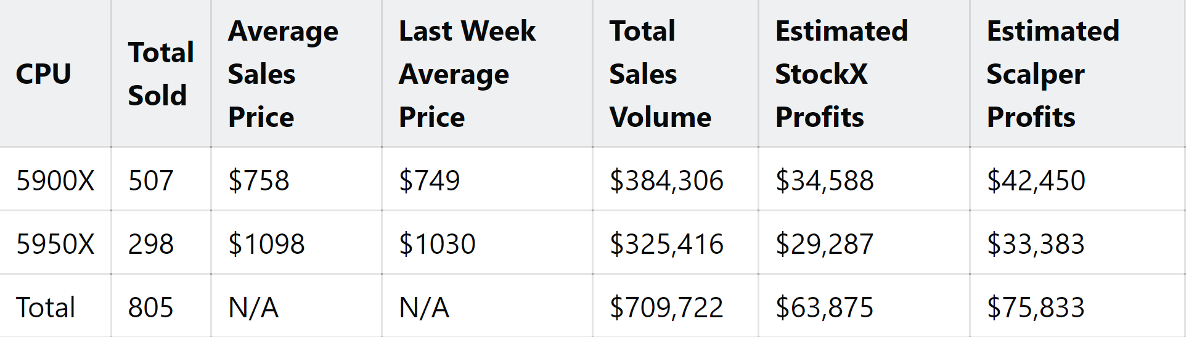Select the Total row label cell
Image resolution: width=1189 pixels, height=337 pixels.
(46, 307)
